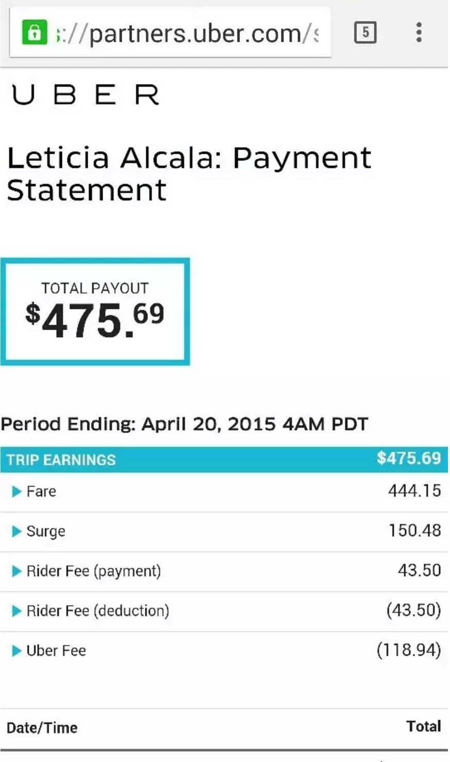450x762 pixels.
Task: Click the Uber Fee amount (118.94)
Action: (409, 650)
